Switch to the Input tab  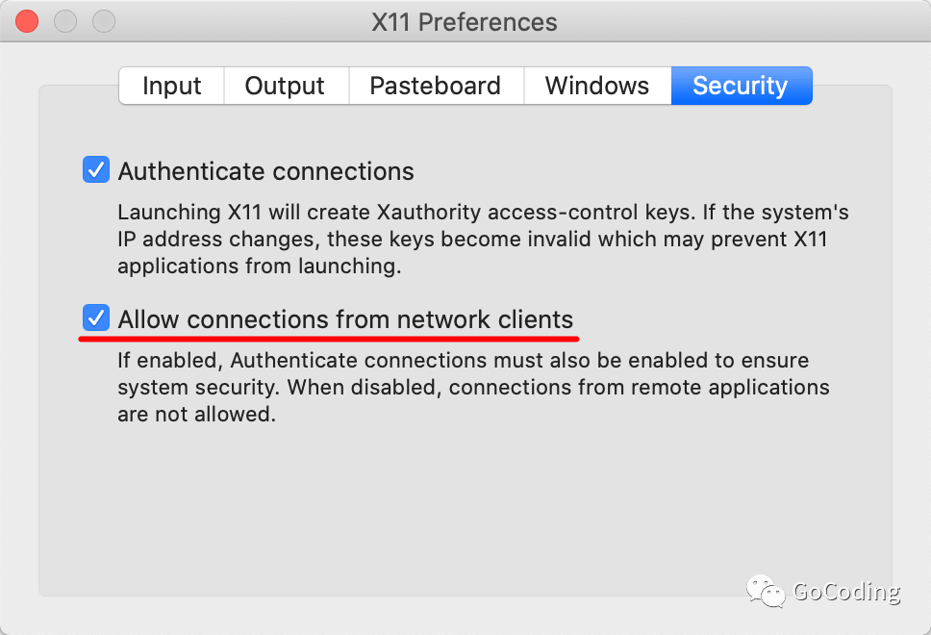pyautogui.click(x=171, y=86)
